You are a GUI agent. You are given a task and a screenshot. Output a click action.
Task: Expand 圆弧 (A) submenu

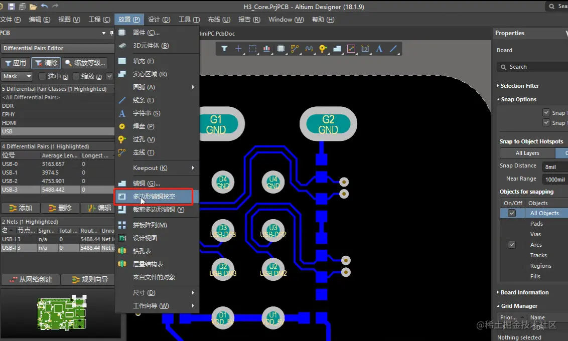point(157,87)
